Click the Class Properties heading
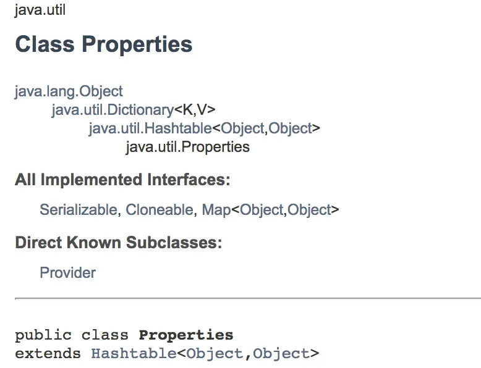This screenshot has height=368, width=481. (x=103, y=44)
